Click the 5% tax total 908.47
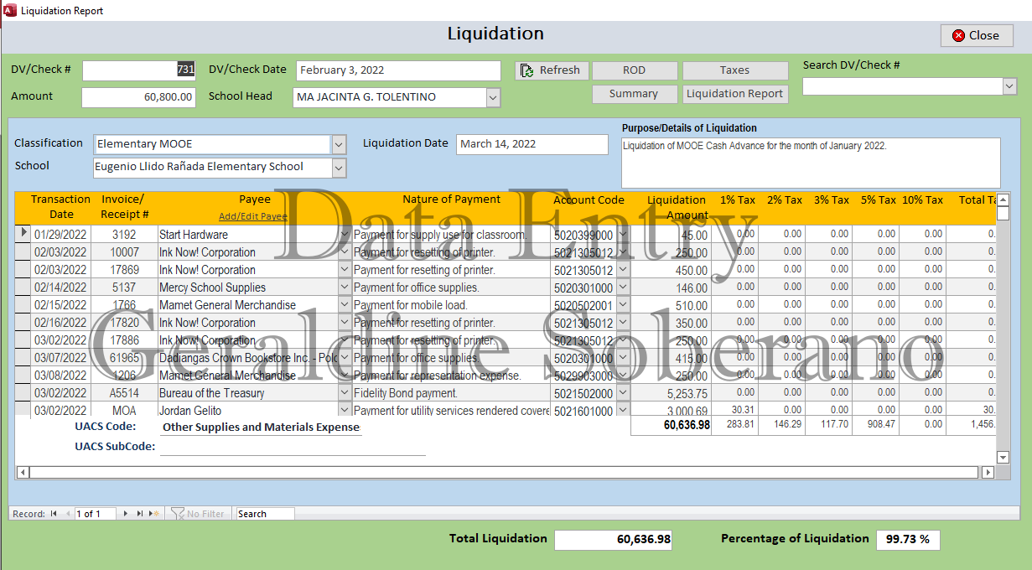Viewport: 1032px width, 570px height. coord(875,425)
